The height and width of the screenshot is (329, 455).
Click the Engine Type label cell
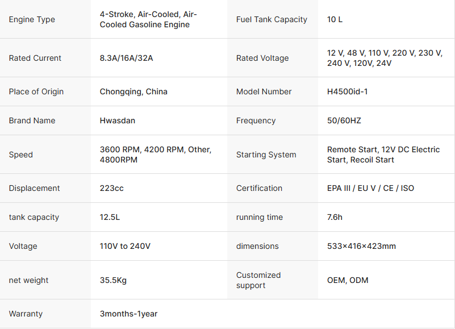tap(32, 19)
